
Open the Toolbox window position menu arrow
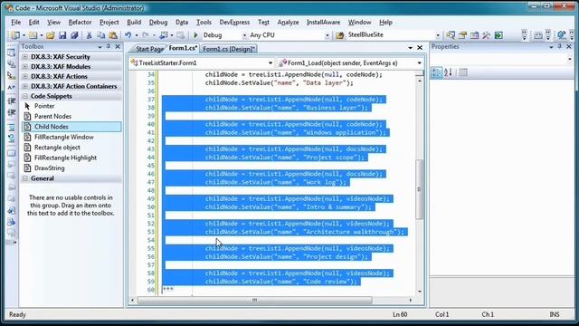(100, 47)
